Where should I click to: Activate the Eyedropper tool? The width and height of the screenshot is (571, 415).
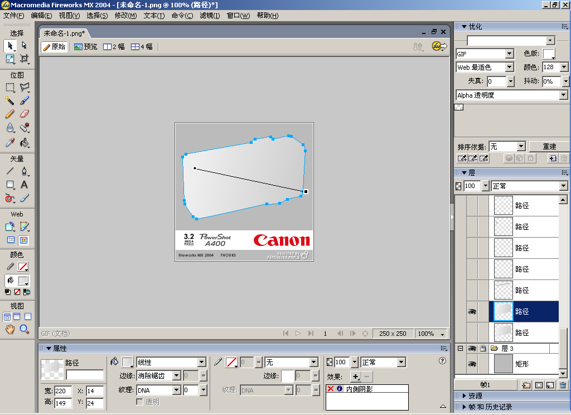point(10,142)
